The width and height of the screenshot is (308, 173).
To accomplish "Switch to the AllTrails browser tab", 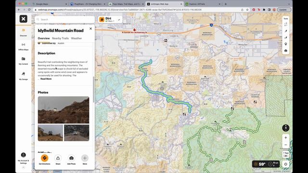I will coord(203,4).
